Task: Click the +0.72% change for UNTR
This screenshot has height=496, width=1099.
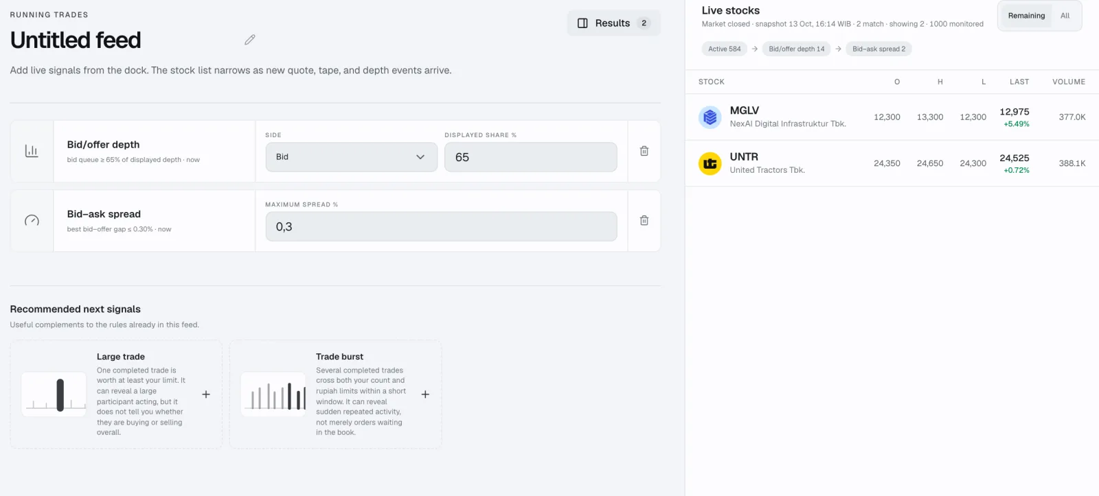Action: pyautogui.click(x=1017, y=170)
